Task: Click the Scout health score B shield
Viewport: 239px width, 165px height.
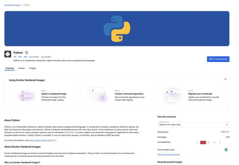Action: [226, 150]
